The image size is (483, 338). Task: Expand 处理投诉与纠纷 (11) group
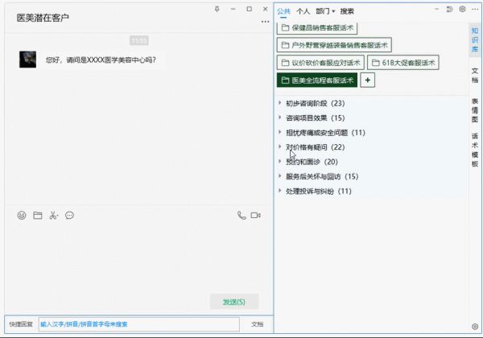coord(318,191)
